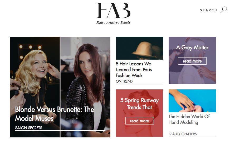Viewport: 230px width, 144px height.
Task: Read 8 Hair Lessons From Paris Fashion Week
Action: [x=134, y=70]
